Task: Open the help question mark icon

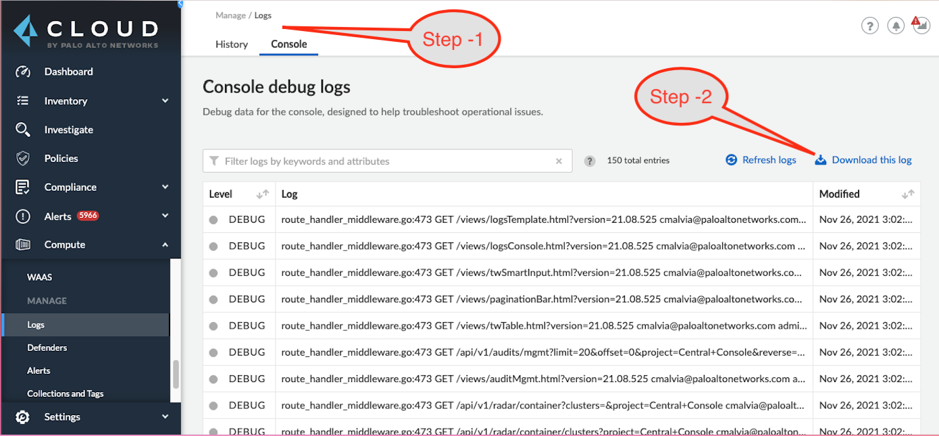Action: pyautogui.click(x=870, y=25)
